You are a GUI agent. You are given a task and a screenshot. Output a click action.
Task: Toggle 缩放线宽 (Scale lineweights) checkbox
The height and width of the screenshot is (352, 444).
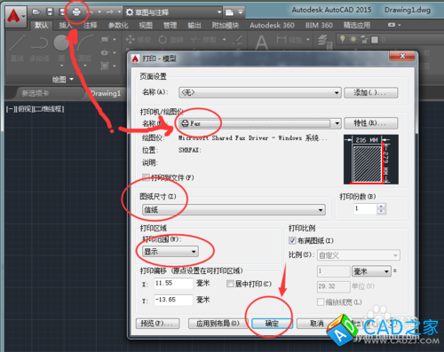coord(321,301)
